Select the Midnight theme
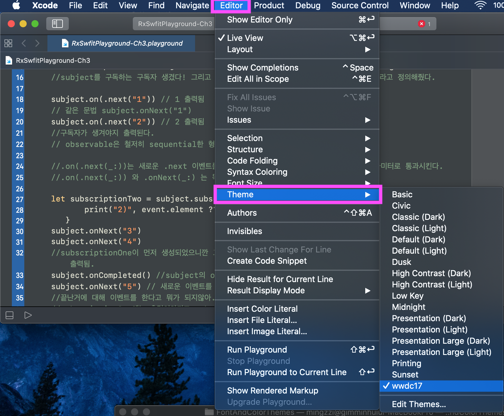Image resolution: width=504 pixels, height=416 pixels. tap(441, 307)
